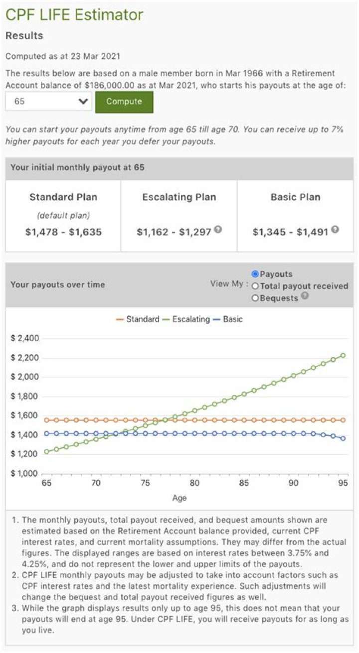Show Bequests on the chart
The width and height of the screenshot is (359, 653).
[x=255, y=298]
